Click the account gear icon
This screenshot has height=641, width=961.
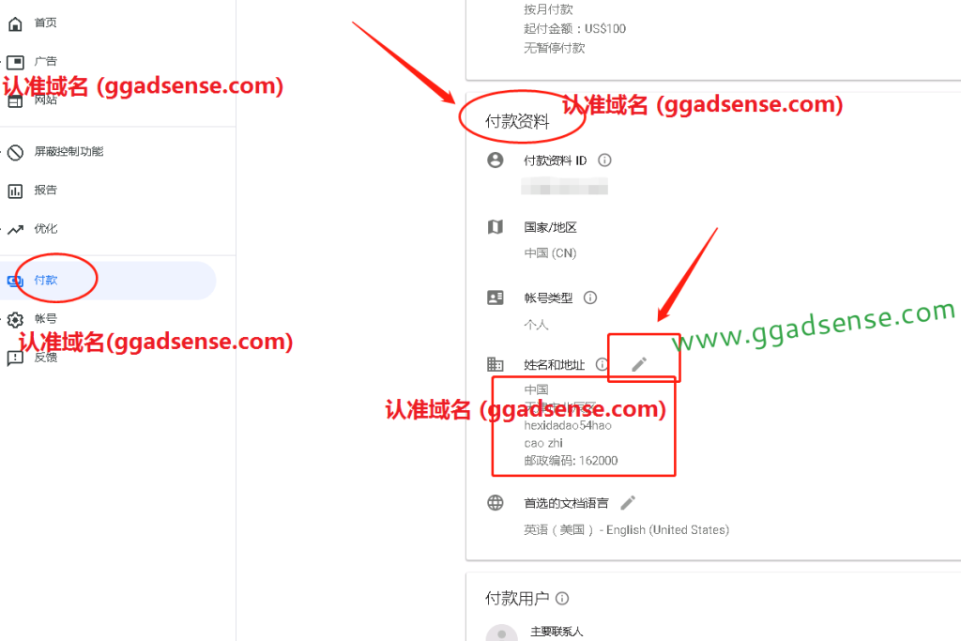click(x=15, y=319)
